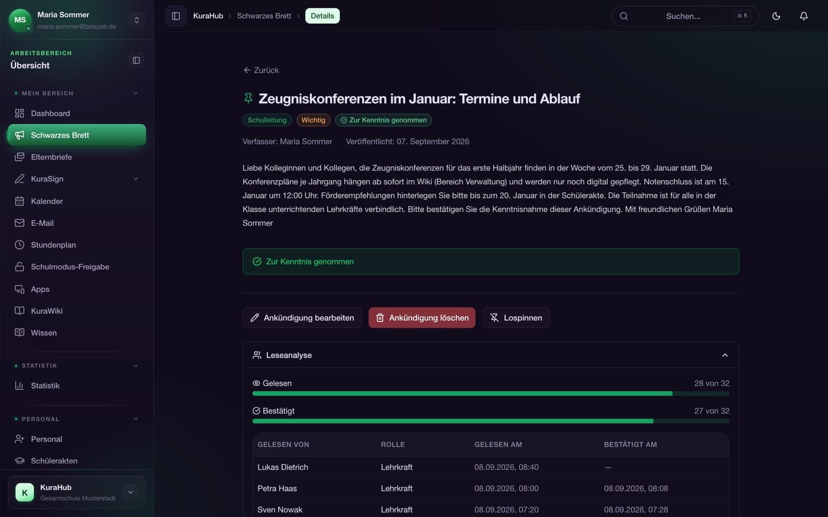Delete announcement with Ankündigung löschen
The image size is (828, 517).
pyautogui.click(x=422, y=318)
